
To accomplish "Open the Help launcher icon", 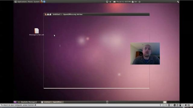I will pyautogui.click(x=44, y=2).
